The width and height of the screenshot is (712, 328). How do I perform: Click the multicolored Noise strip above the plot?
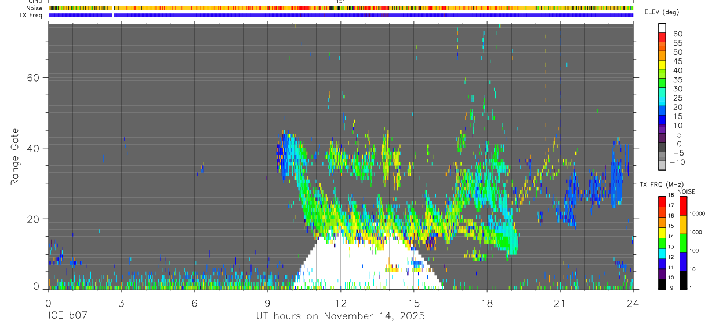coord(340,8)
